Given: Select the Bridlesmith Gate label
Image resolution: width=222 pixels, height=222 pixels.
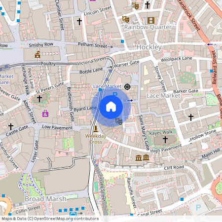Looking at the screenshot, I should (x=71, y=104).
